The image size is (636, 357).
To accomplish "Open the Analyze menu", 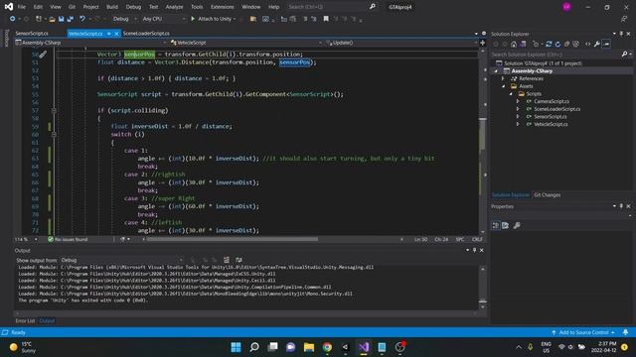I will [174, 7].
